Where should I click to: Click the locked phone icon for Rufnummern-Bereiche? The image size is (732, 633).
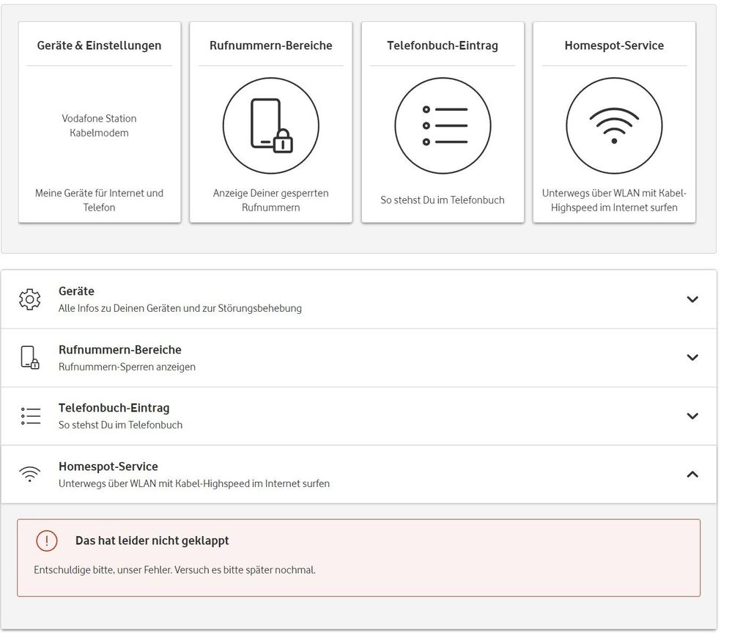click(x=271, y=125)
